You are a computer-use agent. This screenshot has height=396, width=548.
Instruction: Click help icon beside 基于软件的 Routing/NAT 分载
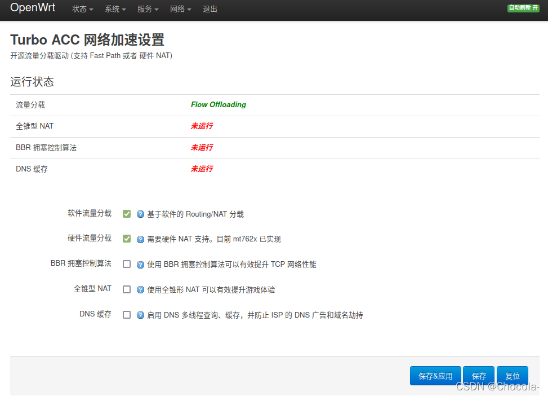(140, 214)
